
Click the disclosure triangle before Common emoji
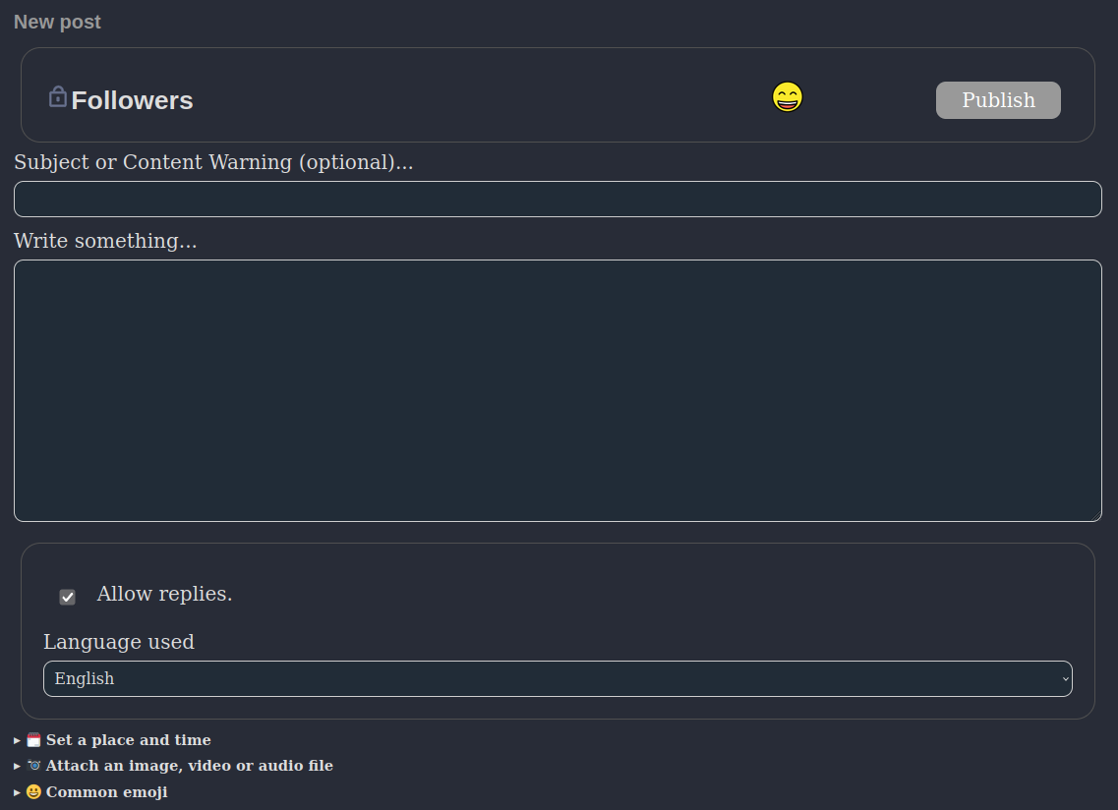point(16,792)
